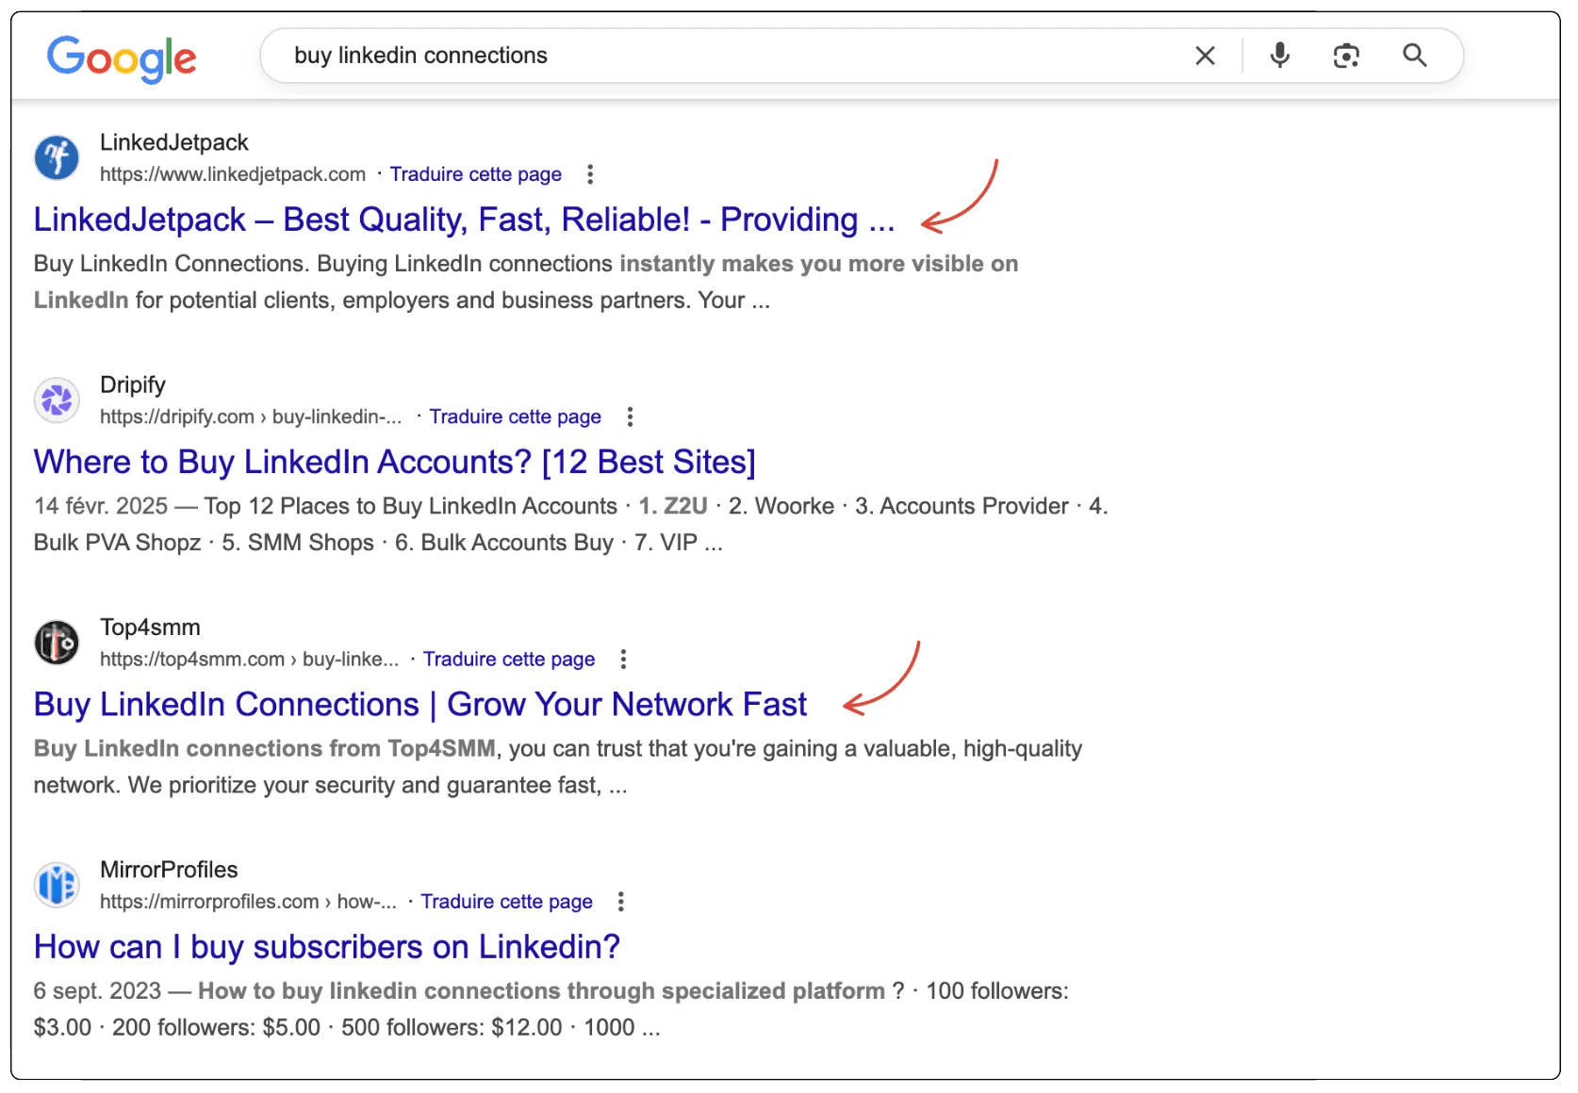
Task: Open Google Lens image search
Action: click(1346, 56)
